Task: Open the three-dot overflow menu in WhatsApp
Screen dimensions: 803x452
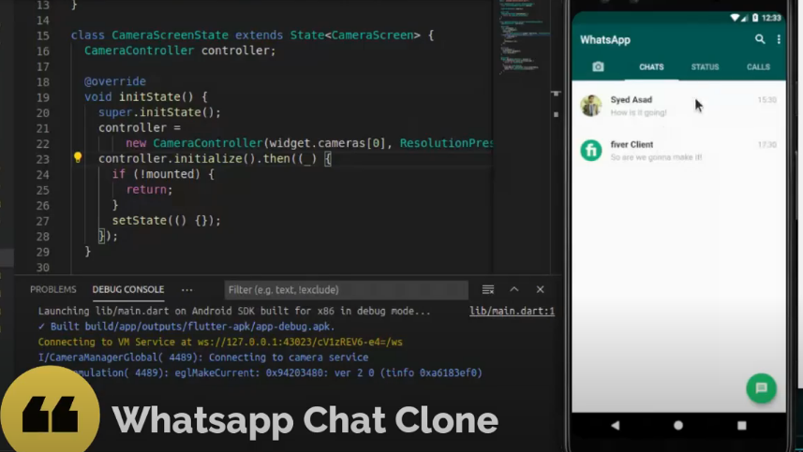Action: (x=779, y=39)
